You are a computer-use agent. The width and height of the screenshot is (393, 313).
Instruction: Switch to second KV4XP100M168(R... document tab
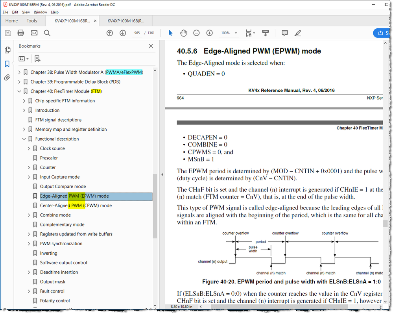(126, 21)
